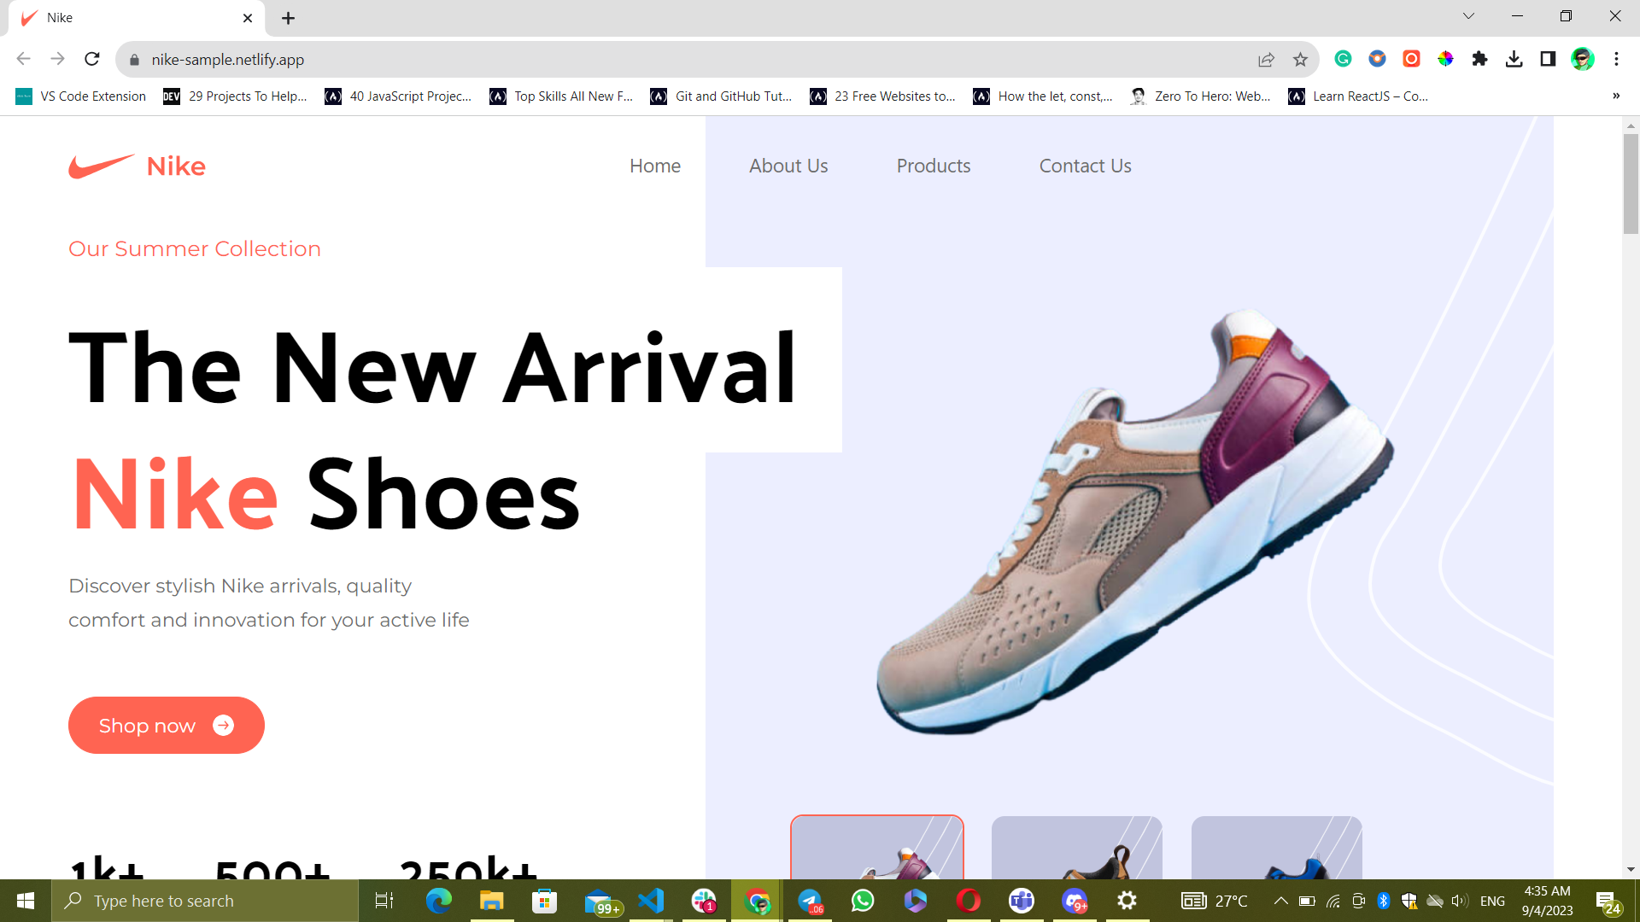Open the Contact Us link
This screenshot has height=922, width=1640.
1085,166
